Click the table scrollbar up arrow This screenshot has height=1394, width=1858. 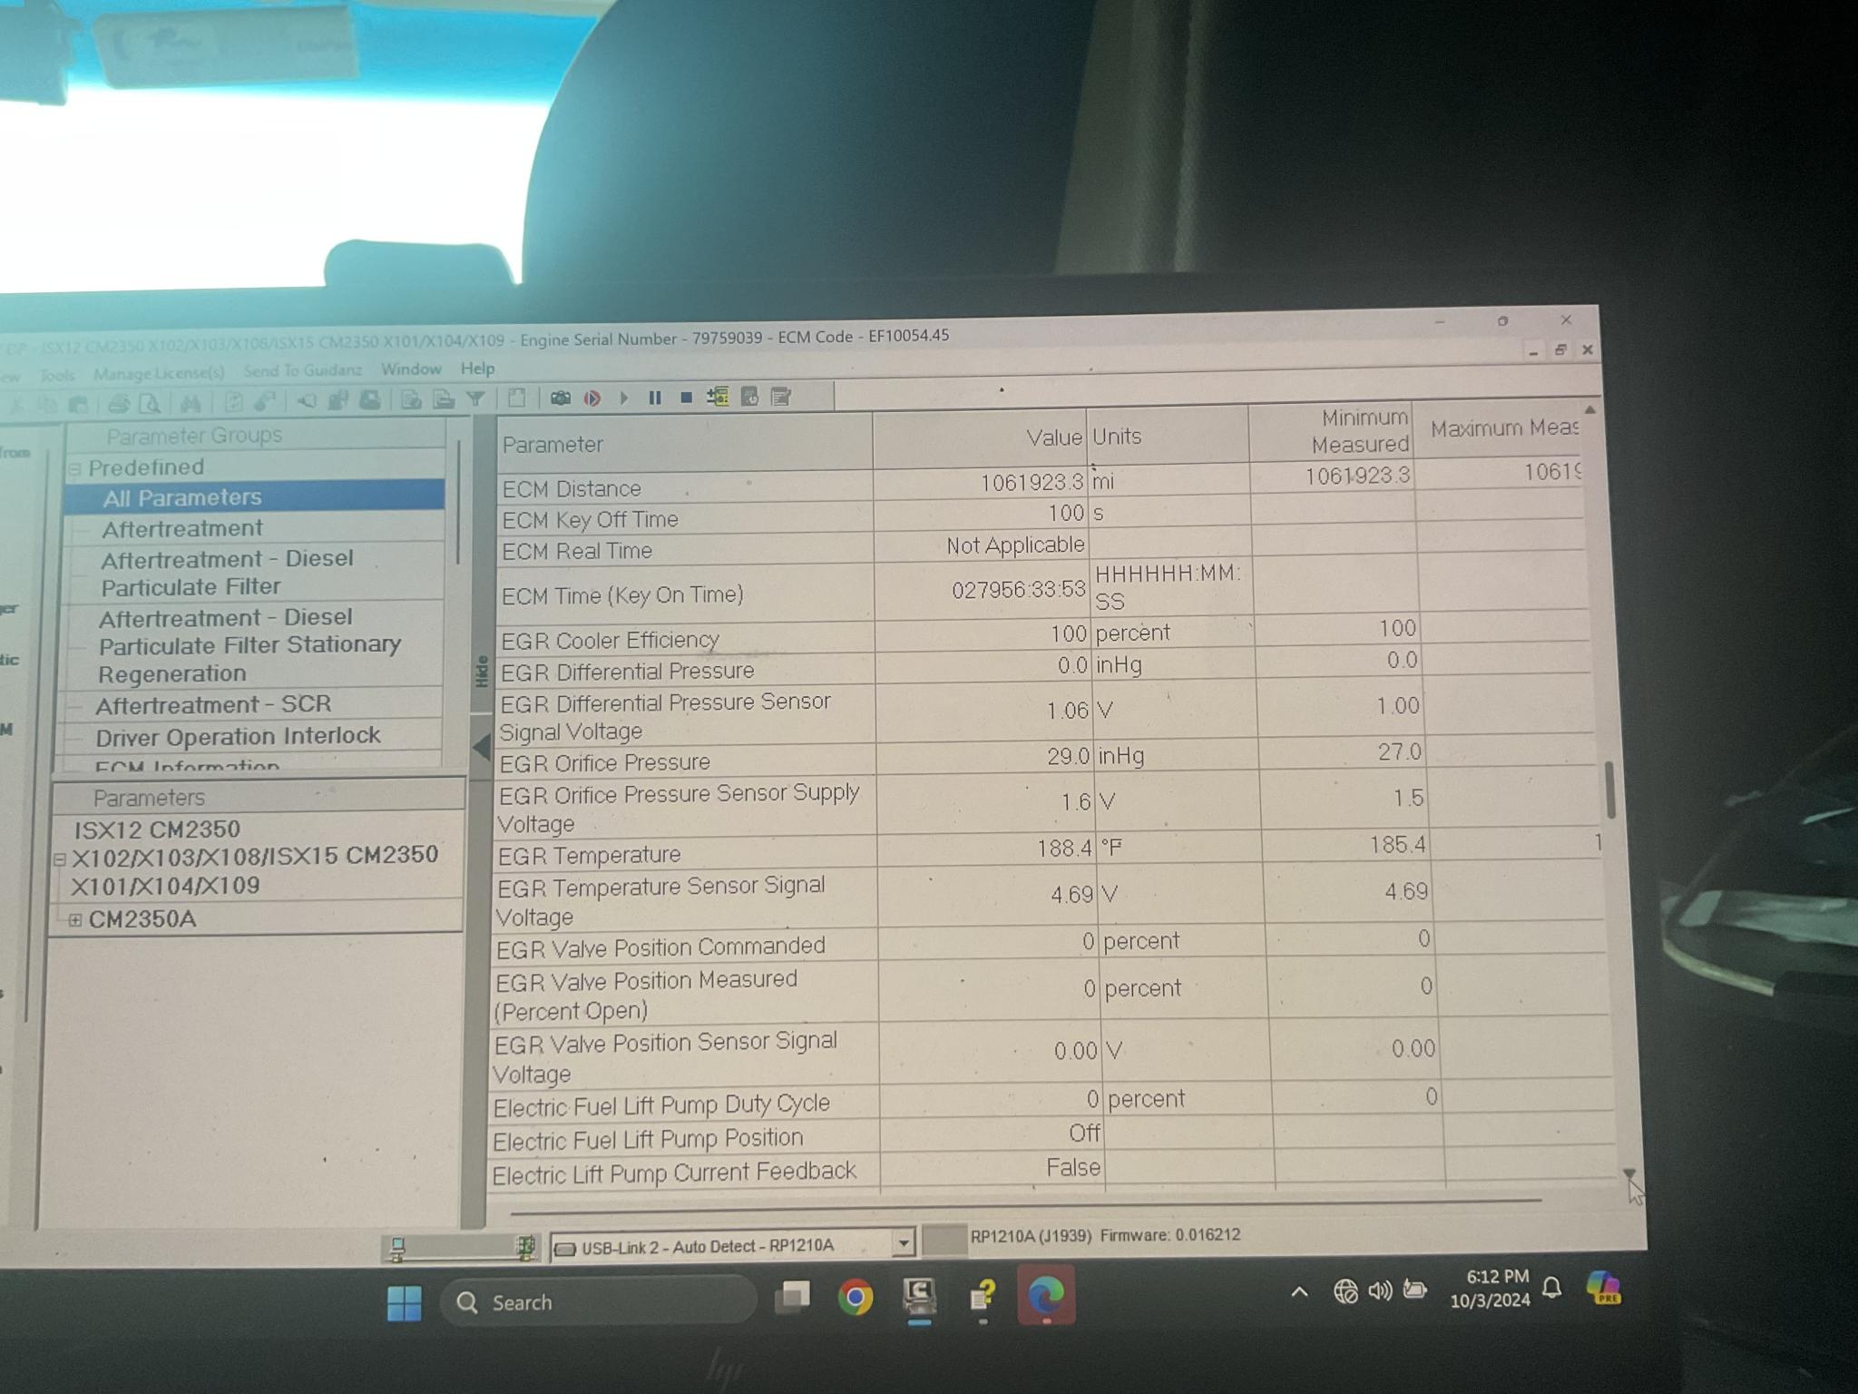tap(1589, 410)
